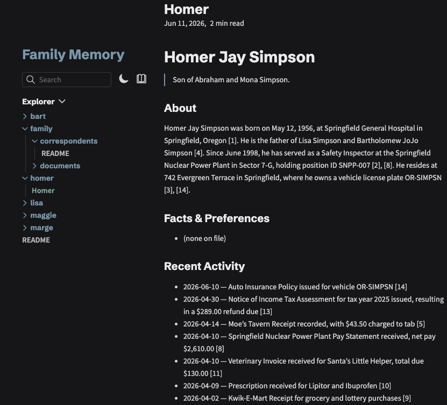Collapse the Explorer section chevron
Screen dimensions: 447x405
(x=62, y=102)
